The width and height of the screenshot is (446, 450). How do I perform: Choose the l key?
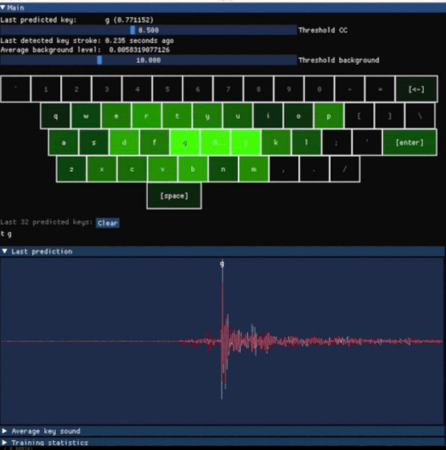pos(306,142)
